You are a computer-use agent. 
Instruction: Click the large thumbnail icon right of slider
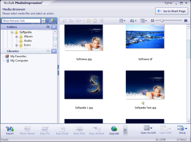(186, 21)
